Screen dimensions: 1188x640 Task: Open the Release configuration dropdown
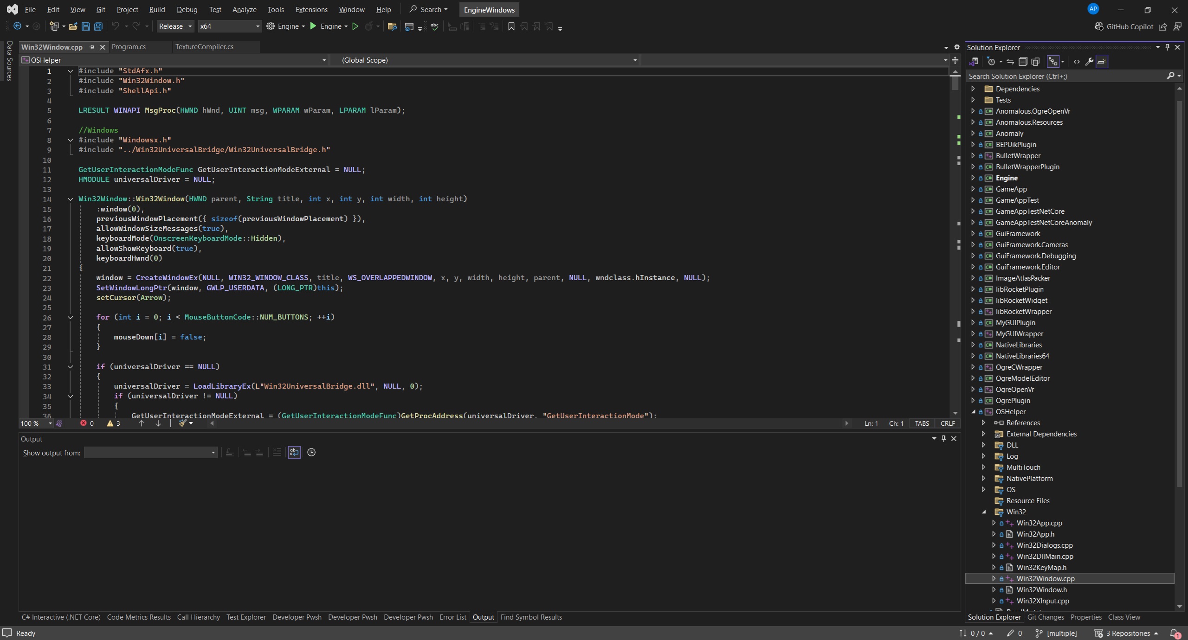click(175, 26)
